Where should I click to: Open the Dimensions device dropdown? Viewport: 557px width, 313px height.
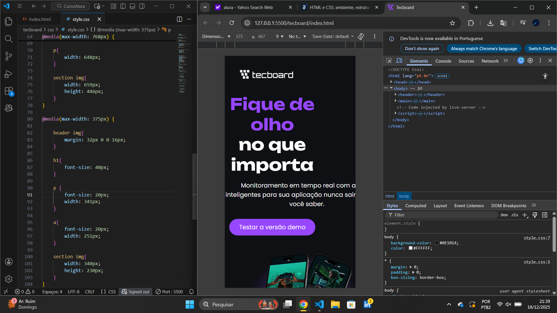click(x=216, y=37)
